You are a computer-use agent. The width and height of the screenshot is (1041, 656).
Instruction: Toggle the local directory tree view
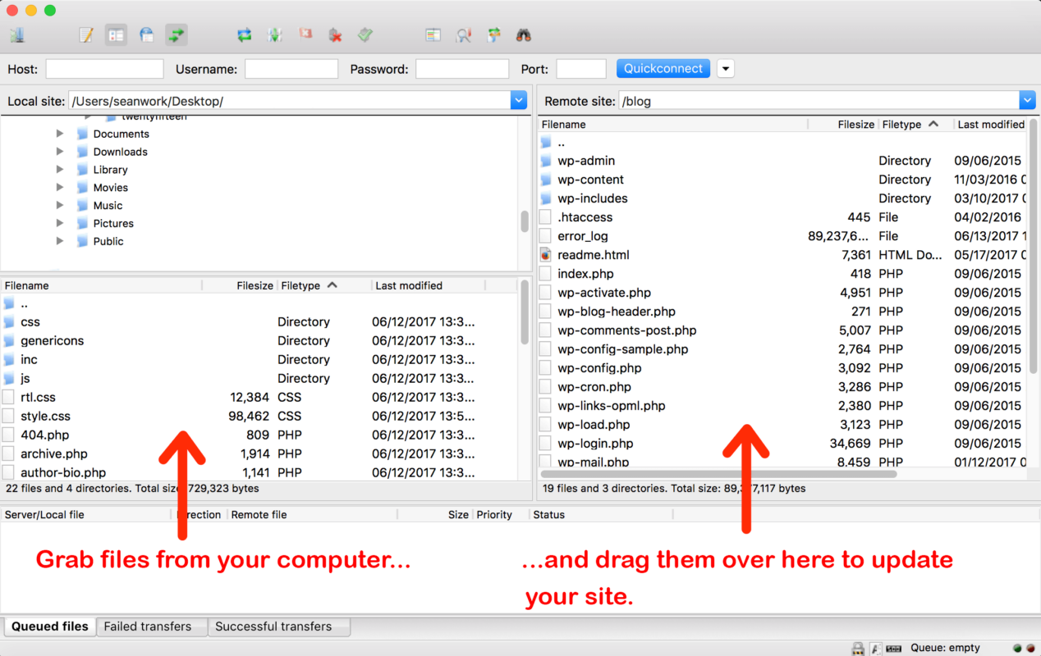pos(116,35)
